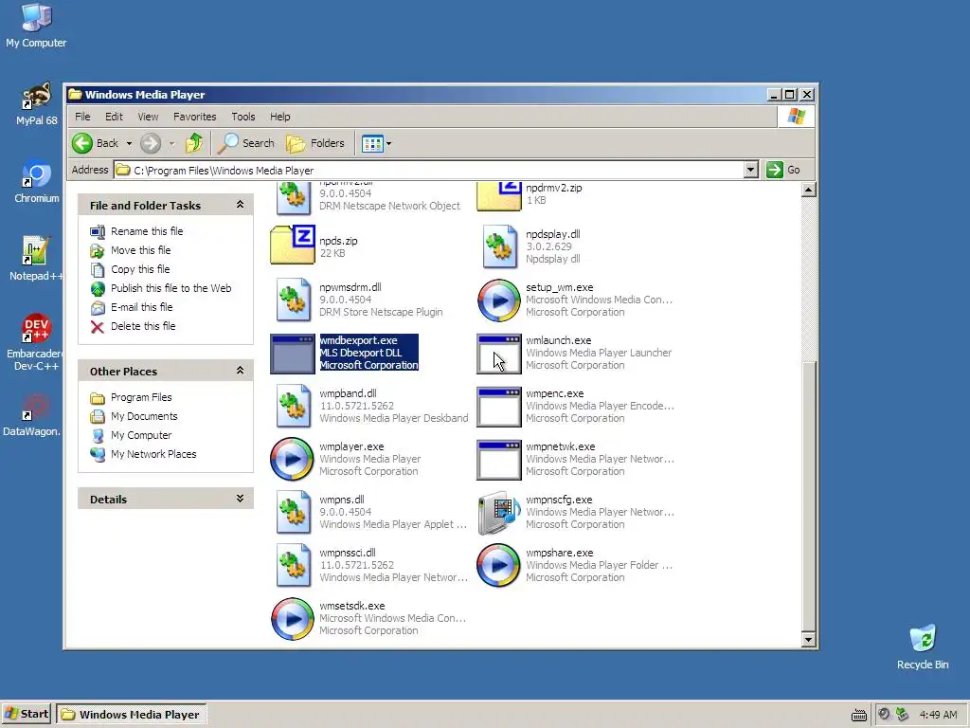Click the Start button
This screenshot has width=970, height=728.
click(x=27, y=715)
